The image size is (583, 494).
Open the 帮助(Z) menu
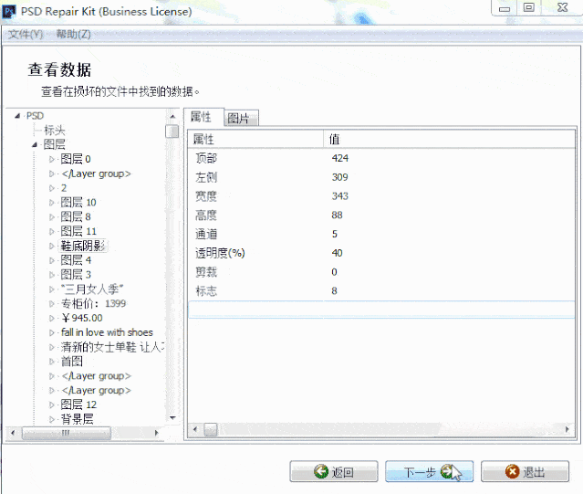pos(73,34)
